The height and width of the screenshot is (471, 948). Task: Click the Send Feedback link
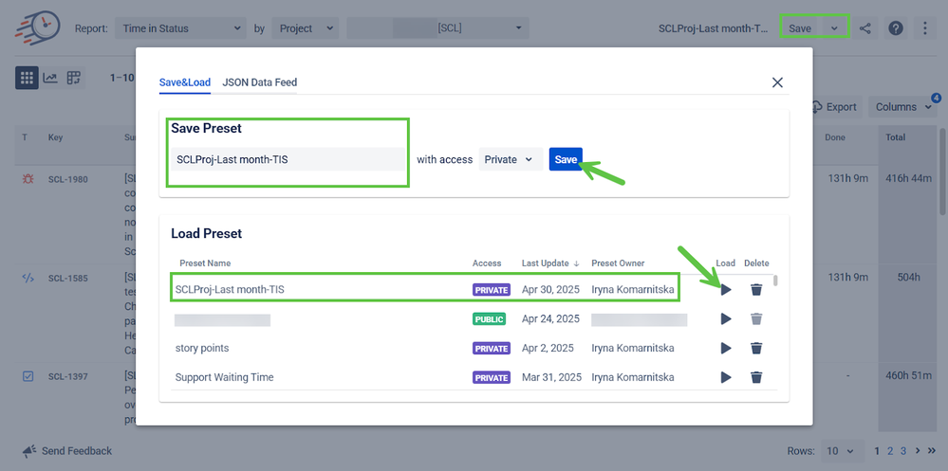[x=76, y=451]
